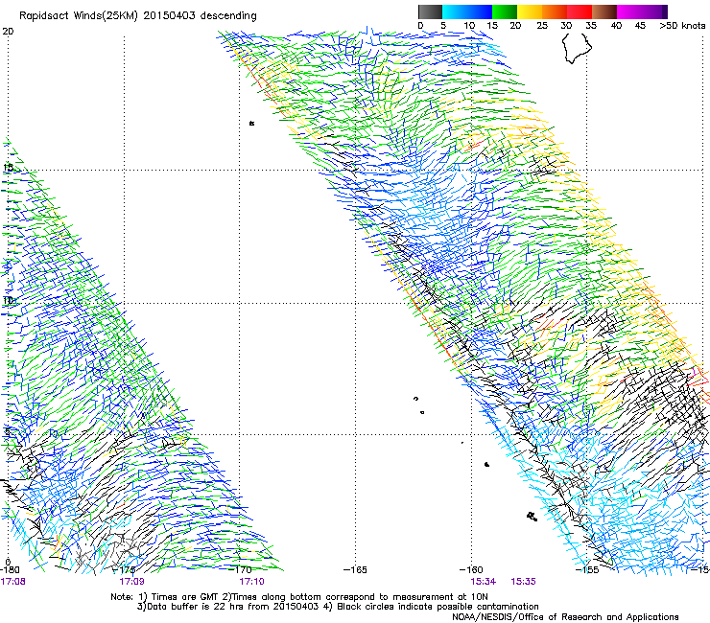
Task: Click the cyan-blue 5-15 knots color segment
Action: coord(467,12)
